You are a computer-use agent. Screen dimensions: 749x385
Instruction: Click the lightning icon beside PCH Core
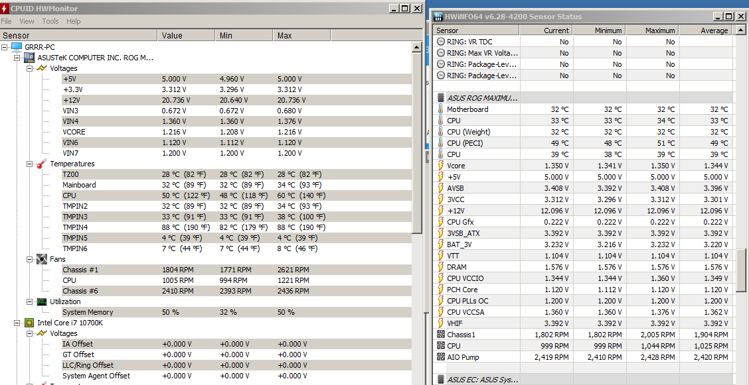(x=441, y=289)
